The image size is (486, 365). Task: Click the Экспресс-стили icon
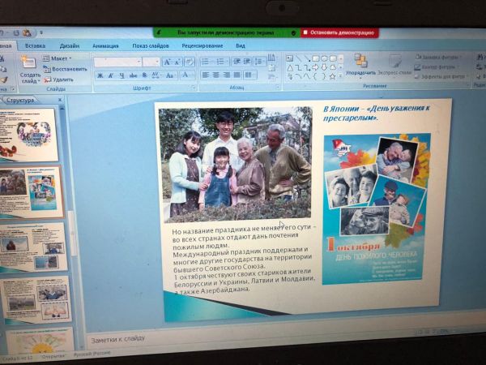(x=394, y=64)
